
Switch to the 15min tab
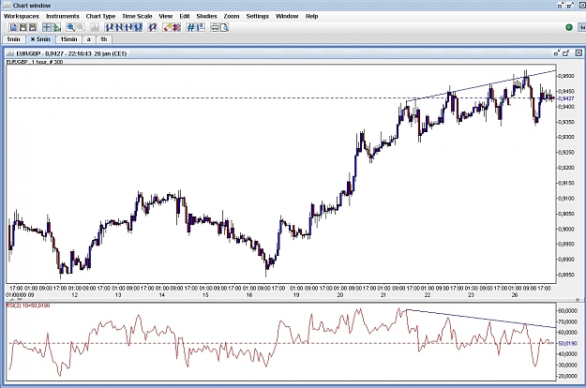(68, 39)
